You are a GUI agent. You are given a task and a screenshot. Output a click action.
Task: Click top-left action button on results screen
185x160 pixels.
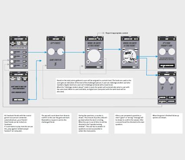click(162, 97)
